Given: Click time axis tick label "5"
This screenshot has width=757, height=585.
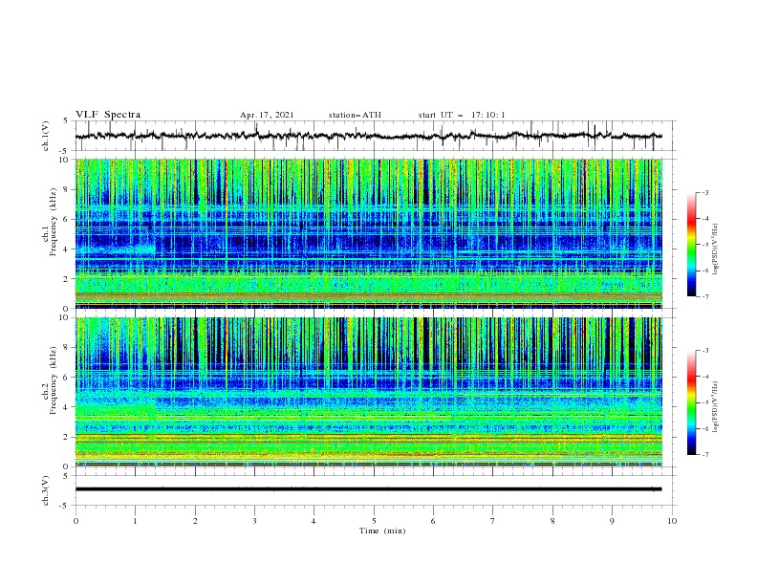Looking at the screenshot, I should (374, 521).
